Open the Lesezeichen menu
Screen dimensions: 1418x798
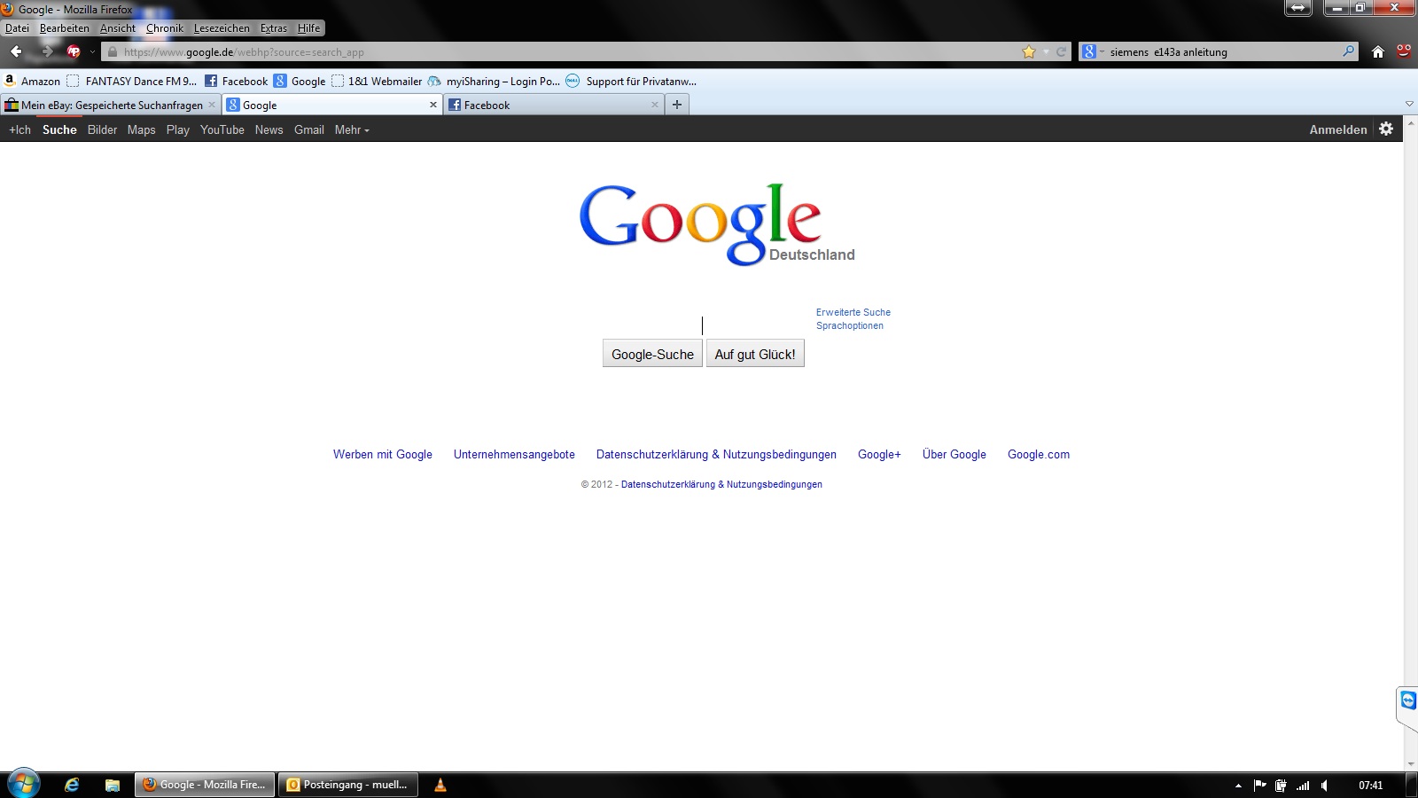pos(222,28)
